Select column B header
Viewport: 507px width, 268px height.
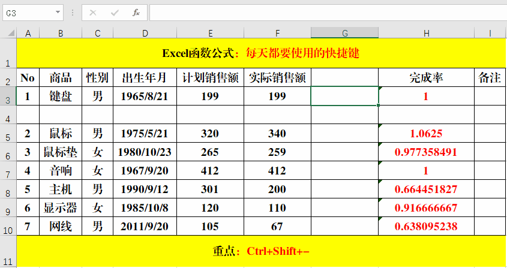(61, 33)
